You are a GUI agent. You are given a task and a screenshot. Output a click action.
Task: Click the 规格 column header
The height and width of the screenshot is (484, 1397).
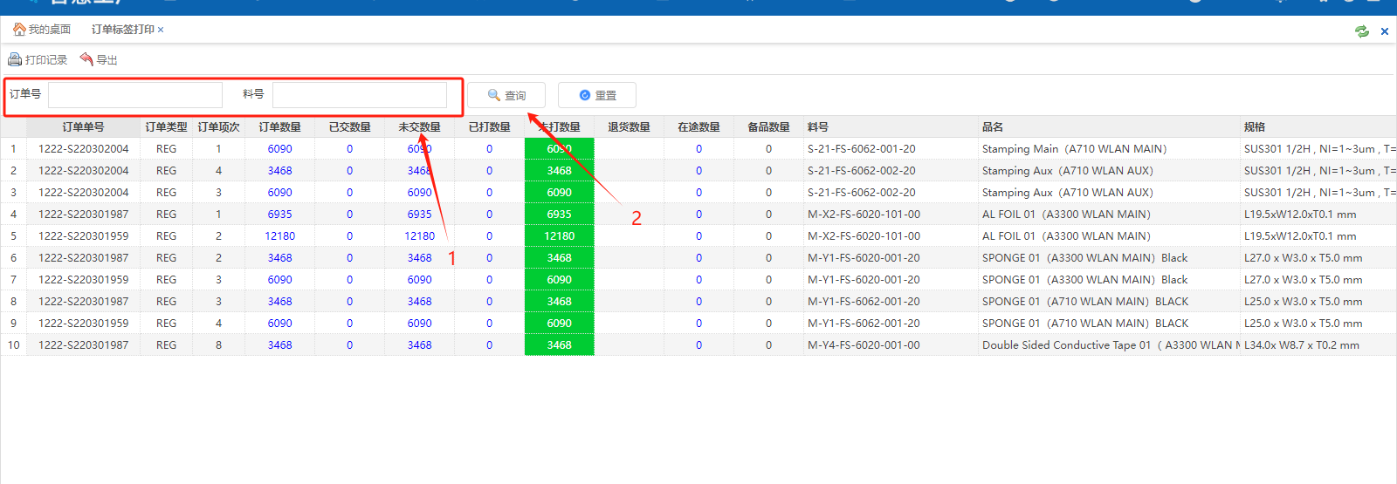(1255, 127)
